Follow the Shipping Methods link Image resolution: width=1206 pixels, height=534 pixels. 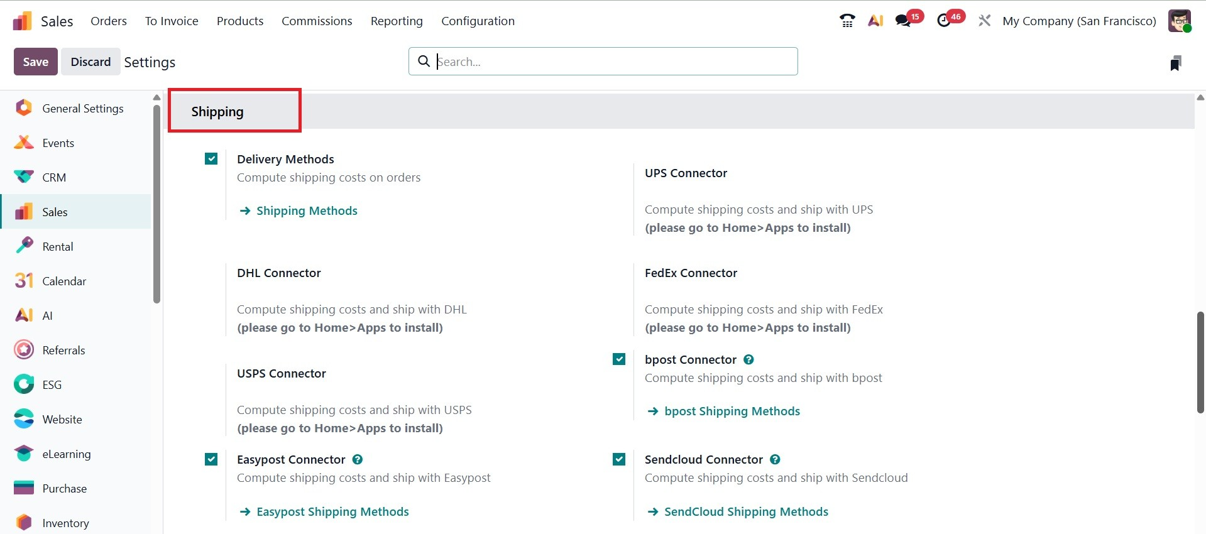tap(307, 210)
